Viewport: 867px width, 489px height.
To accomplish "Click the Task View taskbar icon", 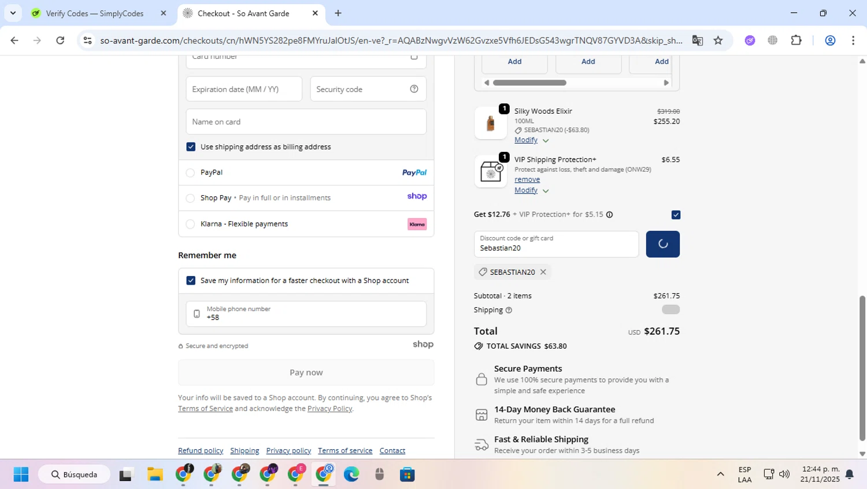I will (126, 475).
